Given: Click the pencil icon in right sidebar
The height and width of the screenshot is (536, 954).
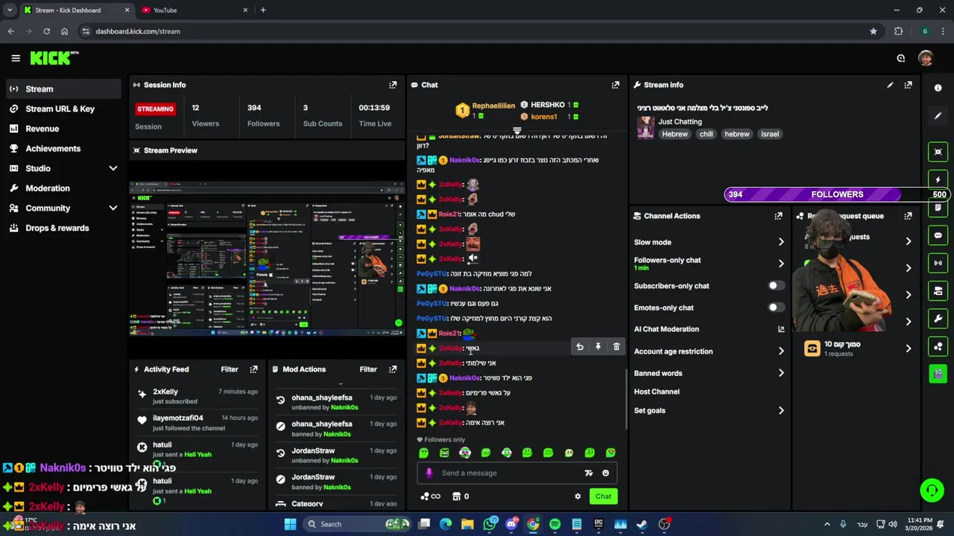Looking at the screenshot, I should [x=938, y=116].
